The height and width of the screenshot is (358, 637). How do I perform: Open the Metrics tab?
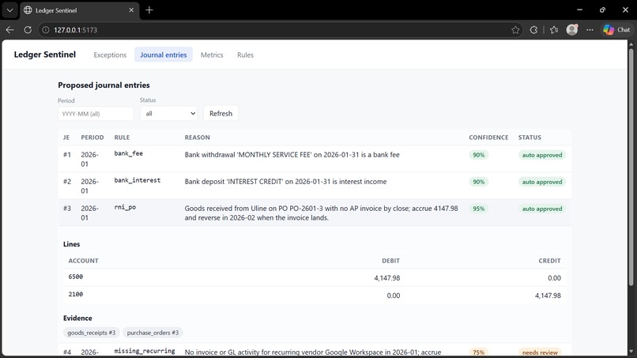pyautogui.click(x=212, y=55)
